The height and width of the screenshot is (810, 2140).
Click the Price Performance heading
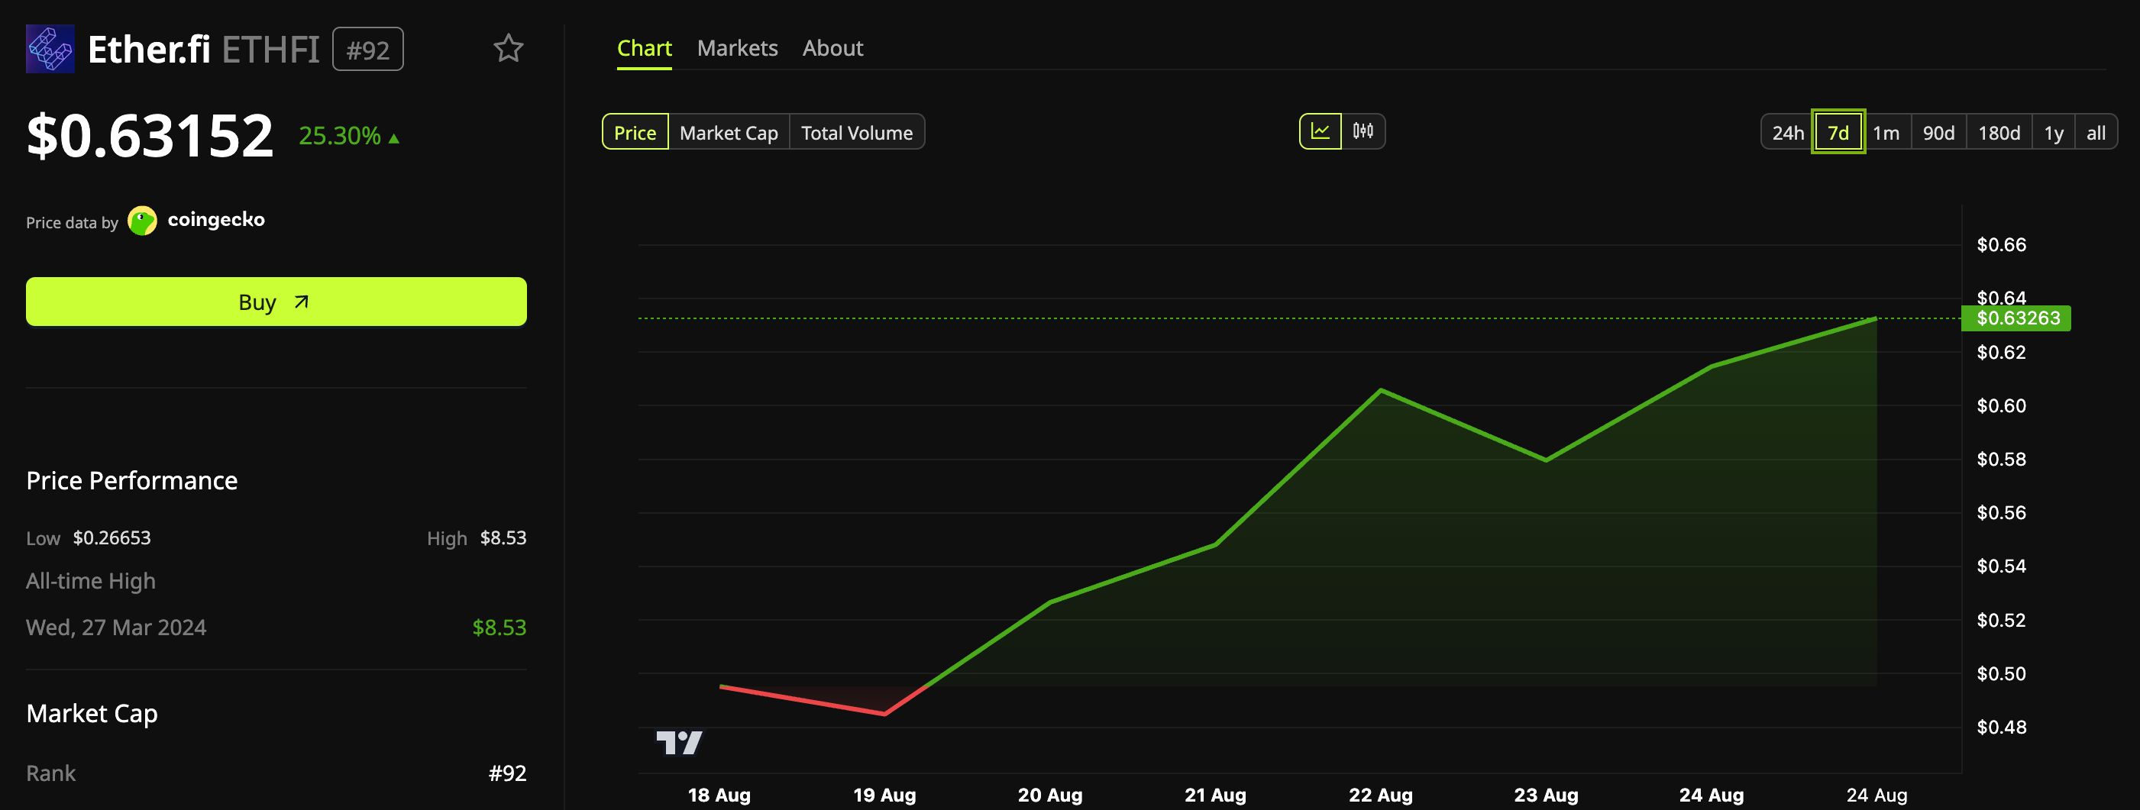131,480
